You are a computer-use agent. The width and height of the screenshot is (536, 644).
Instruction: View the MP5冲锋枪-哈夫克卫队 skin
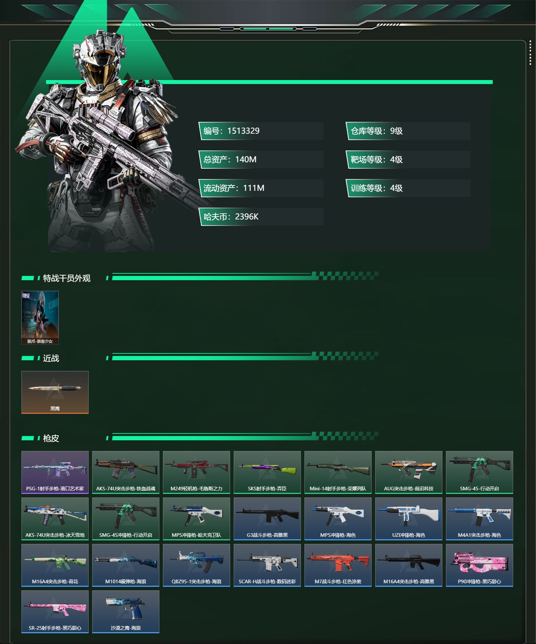[197, 519]
